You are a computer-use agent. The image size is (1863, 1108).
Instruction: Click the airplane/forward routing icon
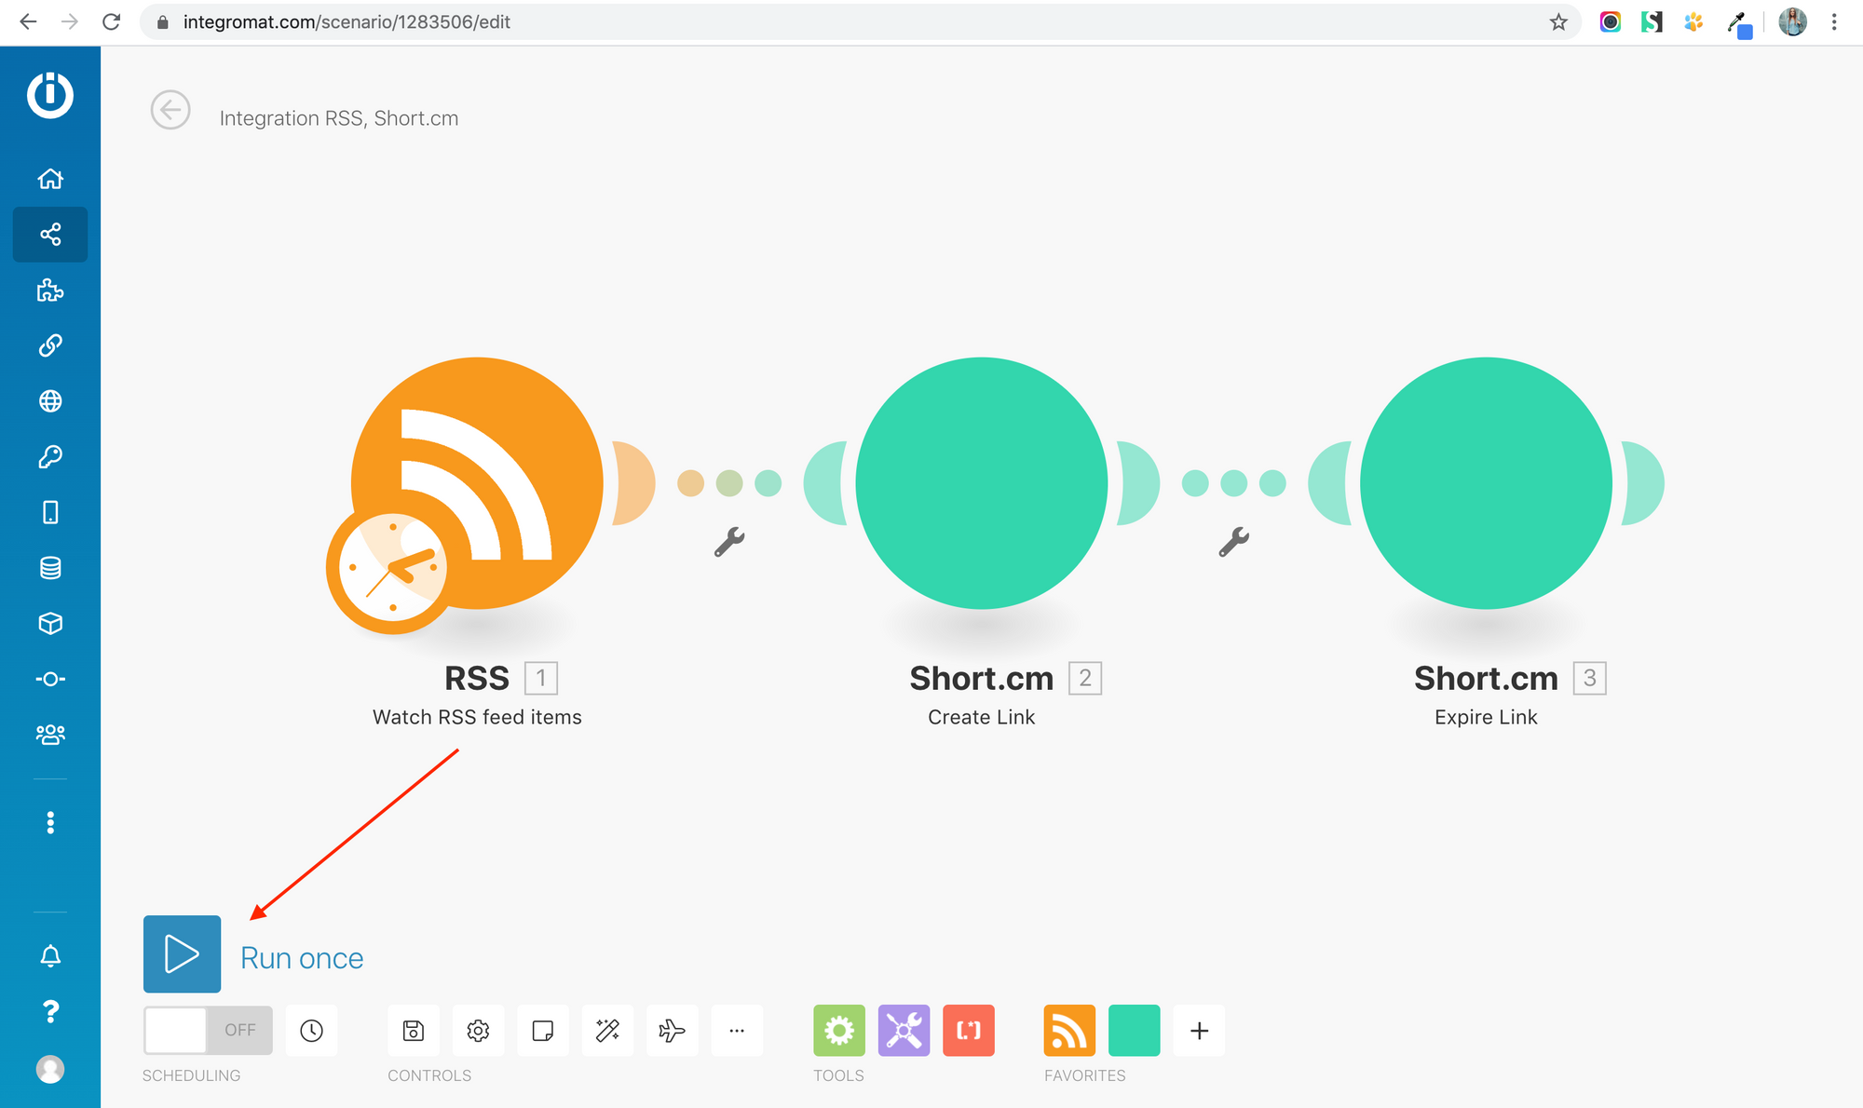pyautogui.click(x=671, y=1029)
